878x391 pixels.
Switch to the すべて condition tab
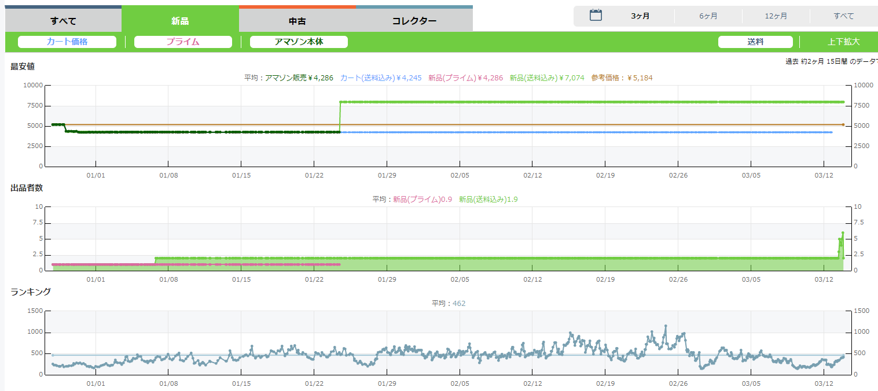pos(63,21)
